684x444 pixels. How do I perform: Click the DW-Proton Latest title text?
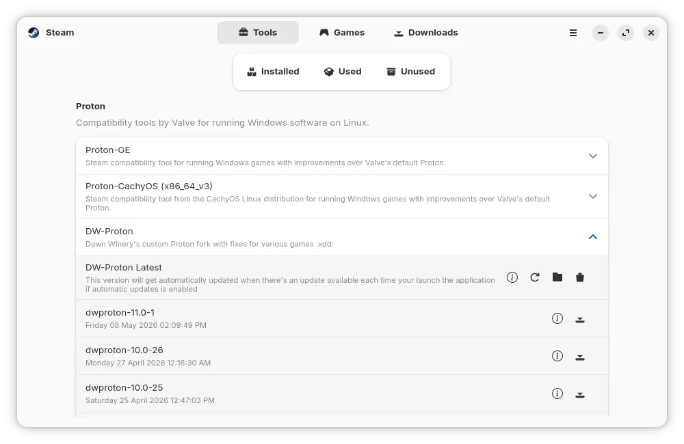123,268
